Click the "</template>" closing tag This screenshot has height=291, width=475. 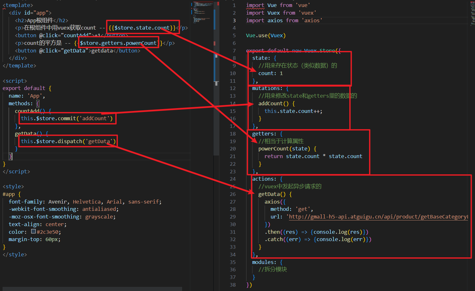(x=19, y=66)
